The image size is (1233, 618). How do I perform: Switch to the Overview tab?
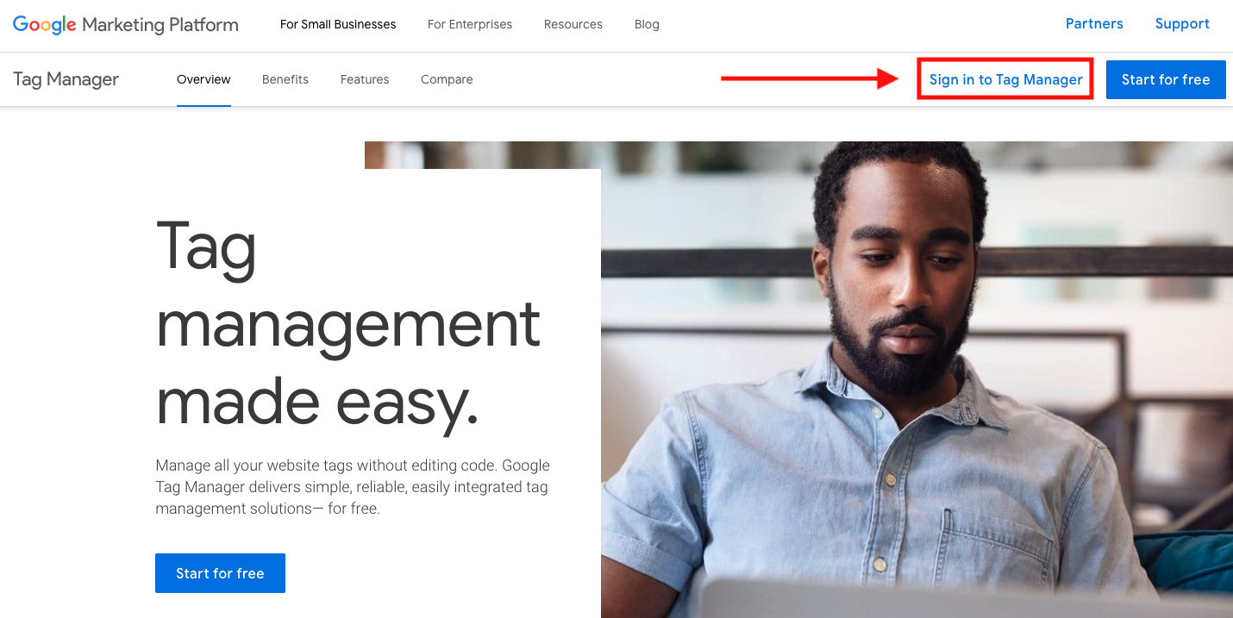click(203, 79)
